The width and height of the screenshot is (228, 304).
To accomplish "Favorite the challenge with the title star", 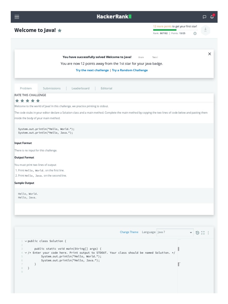I will click(x=60, y=31).
